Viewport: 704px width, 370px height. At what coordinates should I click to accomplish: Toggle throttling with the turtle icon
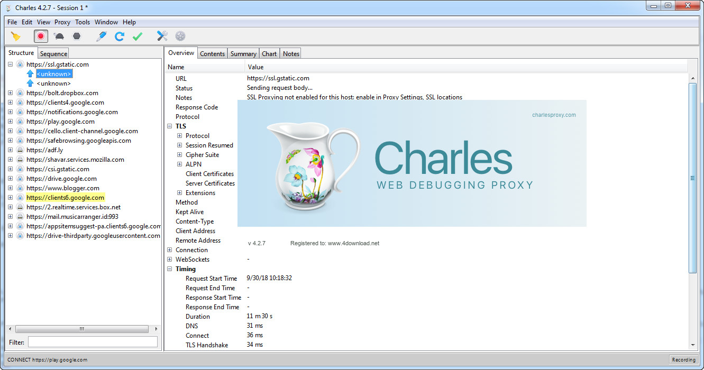coord(59,36)
